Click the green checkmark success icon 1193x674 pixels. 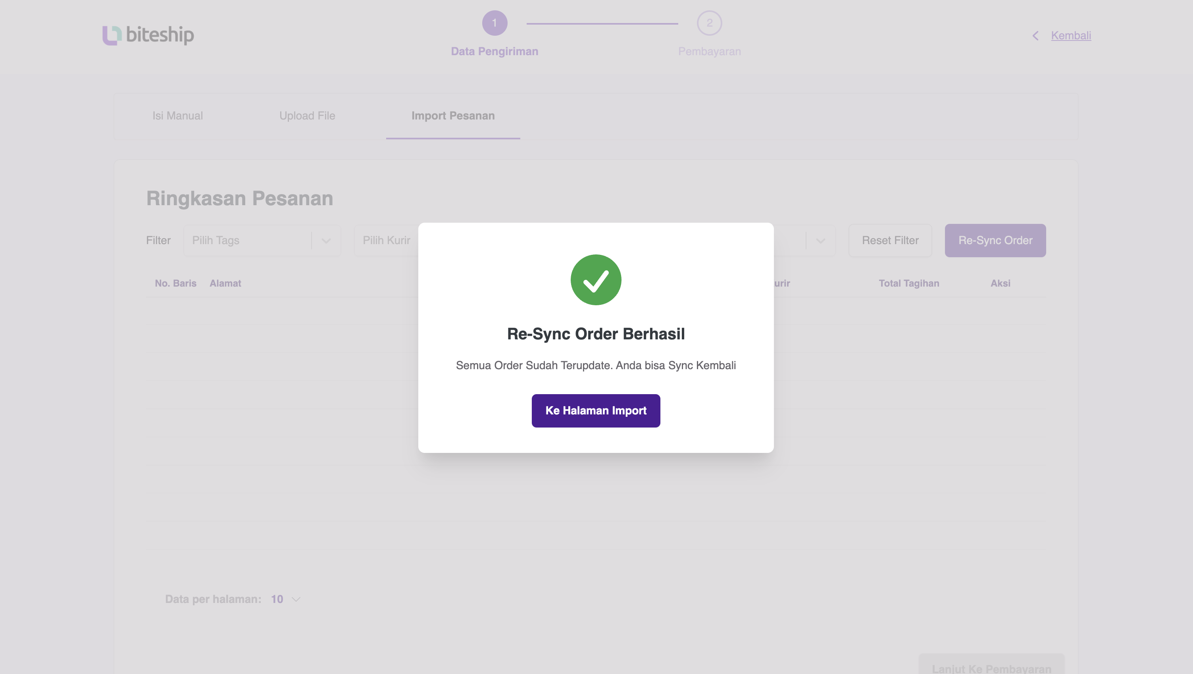pyautogui.click(x=596, y=279)
